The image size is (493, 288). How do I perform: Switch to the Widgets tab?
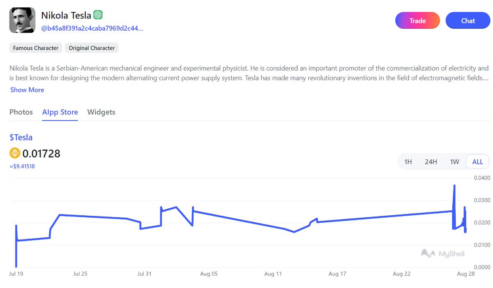[101, 112]
